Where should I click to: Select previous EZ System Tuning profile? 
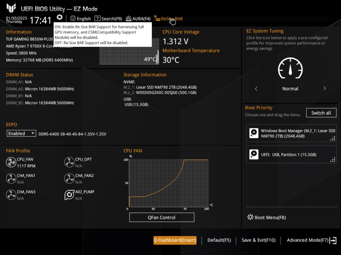point(256,89)
